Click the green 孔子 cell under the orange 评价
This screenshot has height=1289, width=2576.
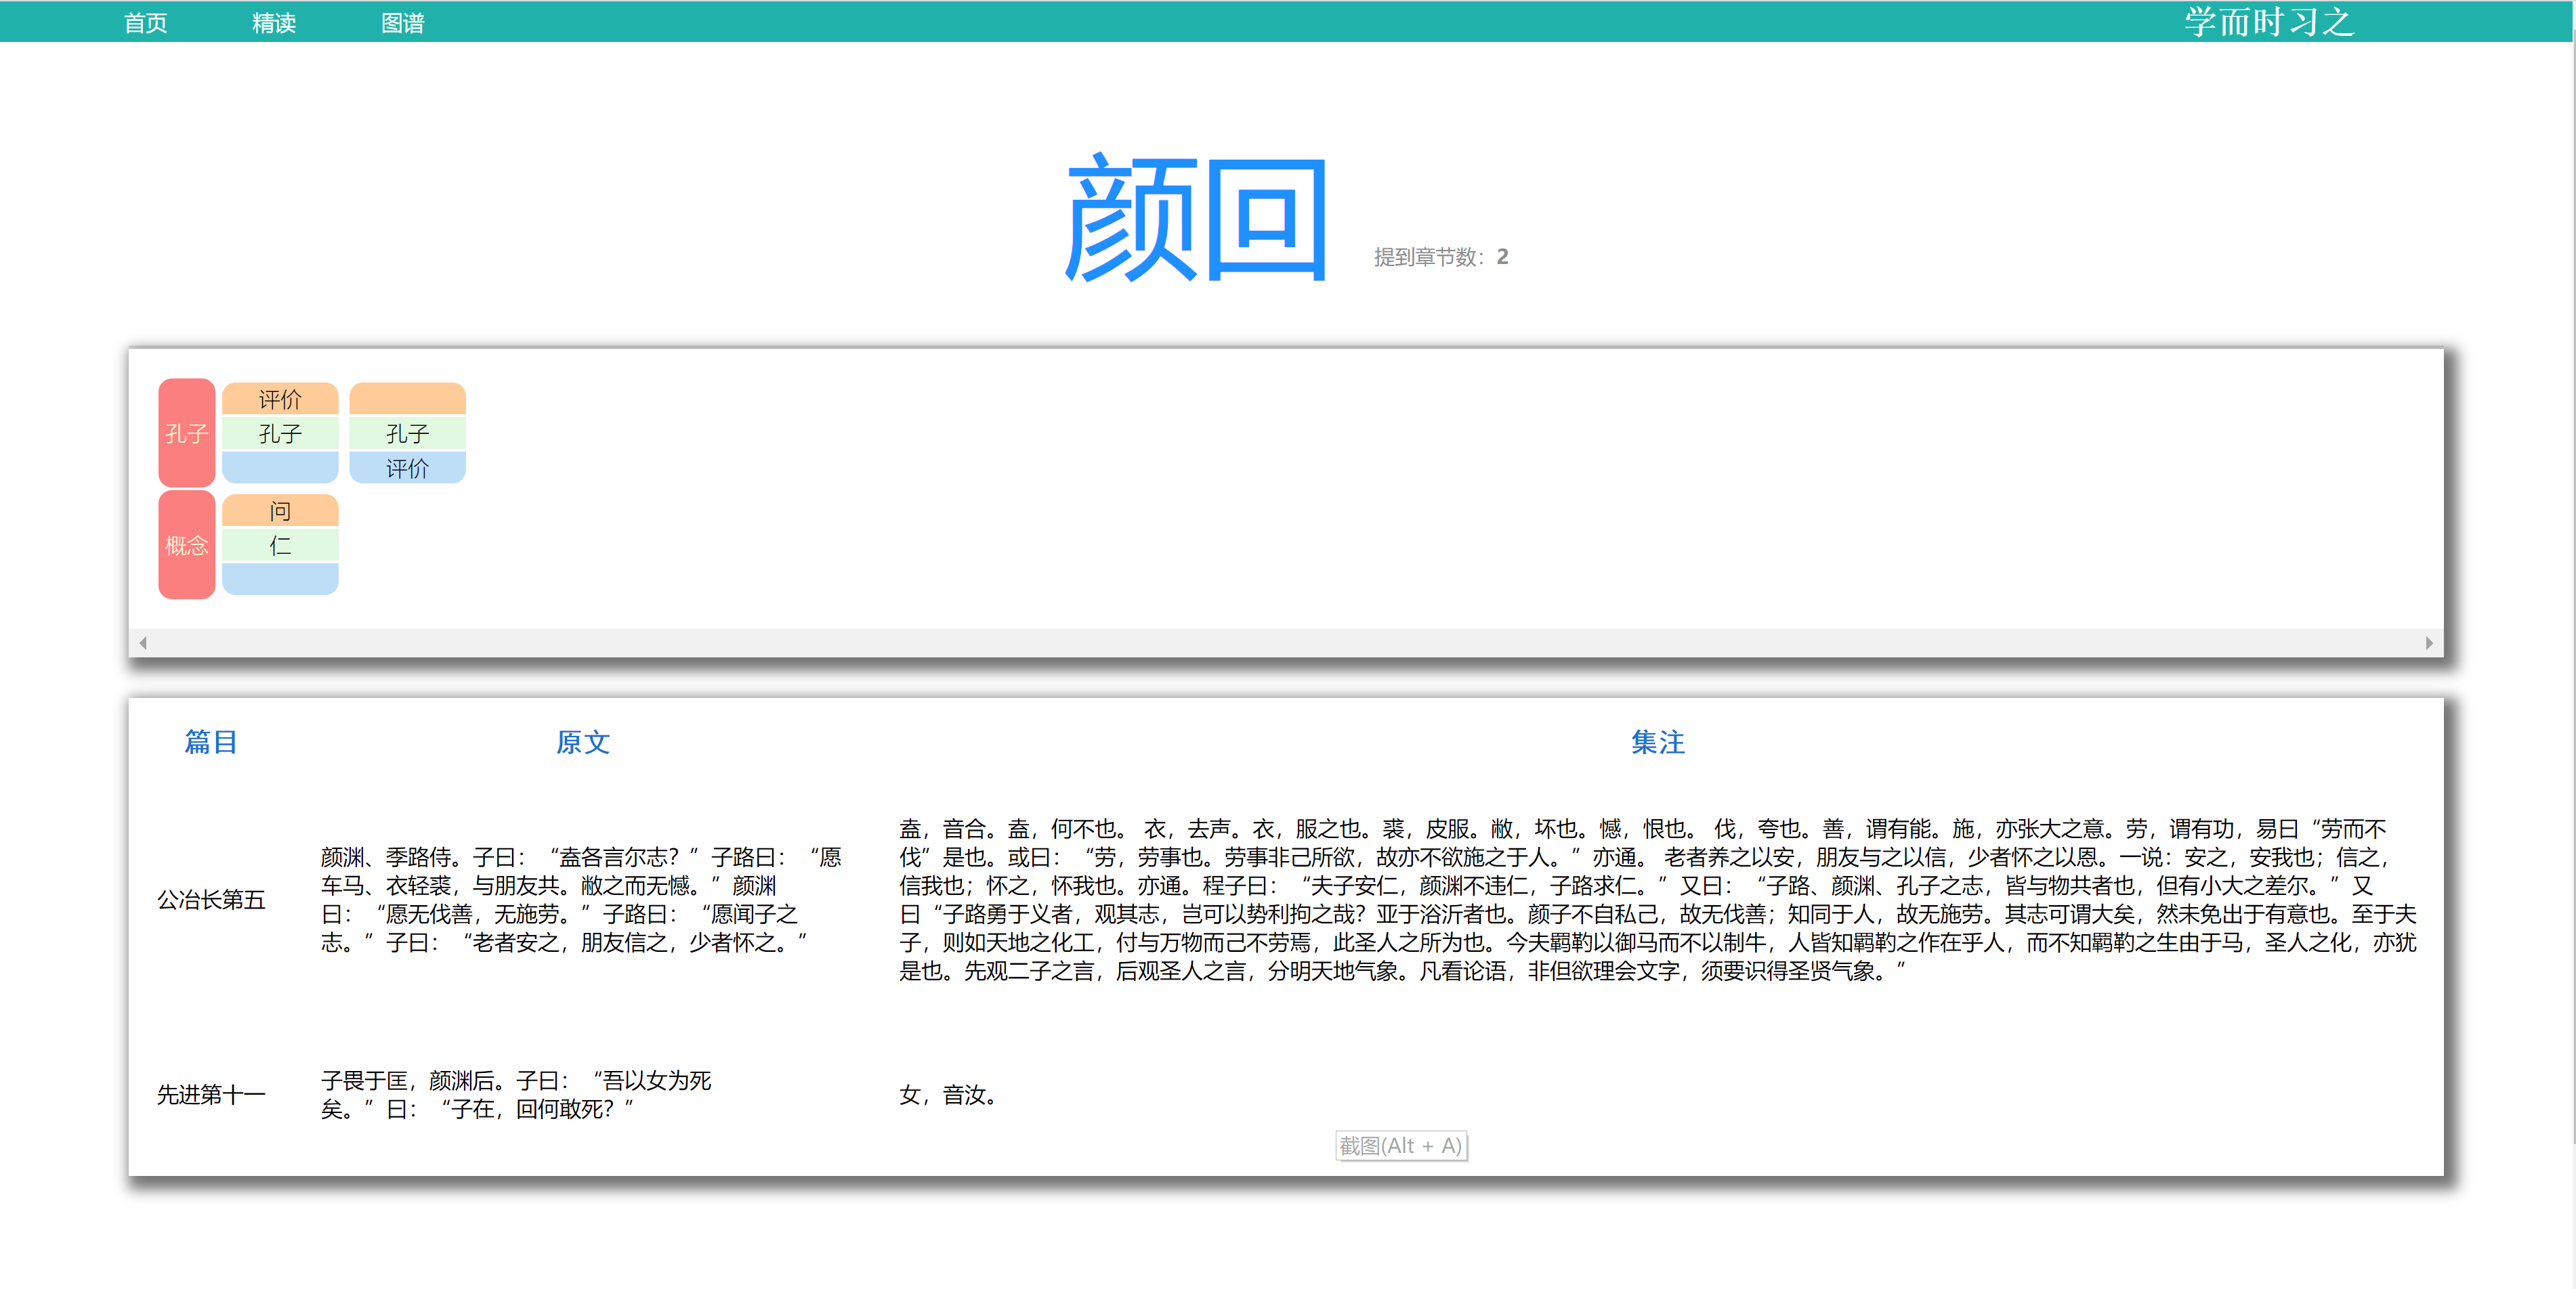[280, 434]
